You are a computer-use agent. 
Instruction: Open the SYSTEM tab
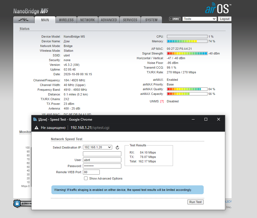pos(151,20)
